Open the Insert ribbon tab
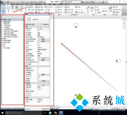The height and width of the screenshot is (115, 127). point(22,4)
